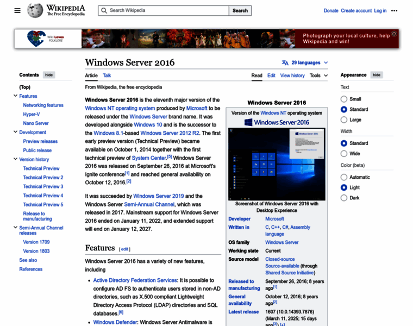413x326 pixels.
Task: Click into the Search Wikipedia field
Action: (x=164, y=10)
